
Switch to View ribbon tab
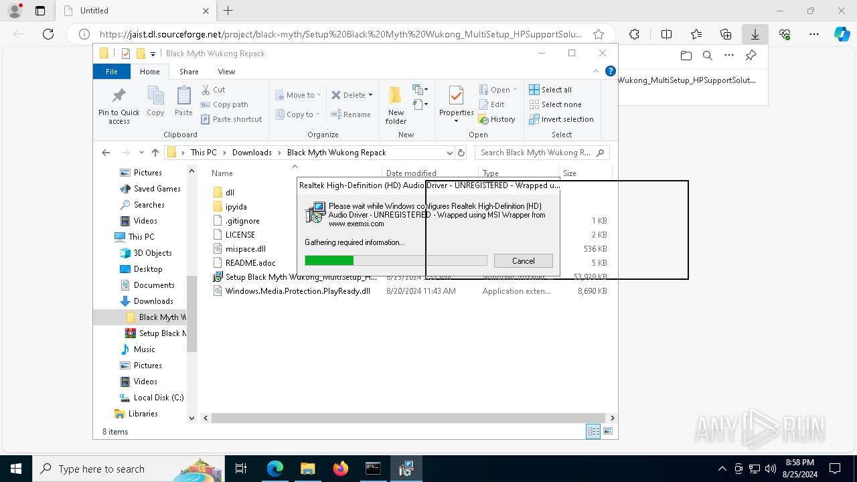[x=226, y=72]
